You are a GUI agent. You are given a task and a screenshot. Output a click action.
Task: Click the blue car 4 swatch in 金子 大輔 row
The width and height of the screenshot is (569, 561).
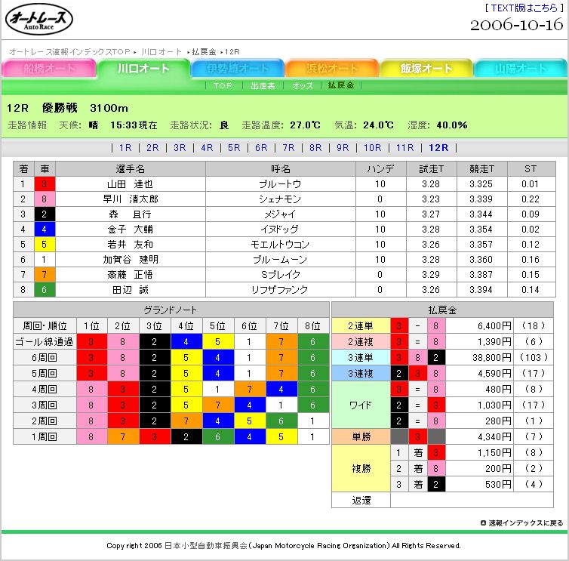tap(45, 230)
